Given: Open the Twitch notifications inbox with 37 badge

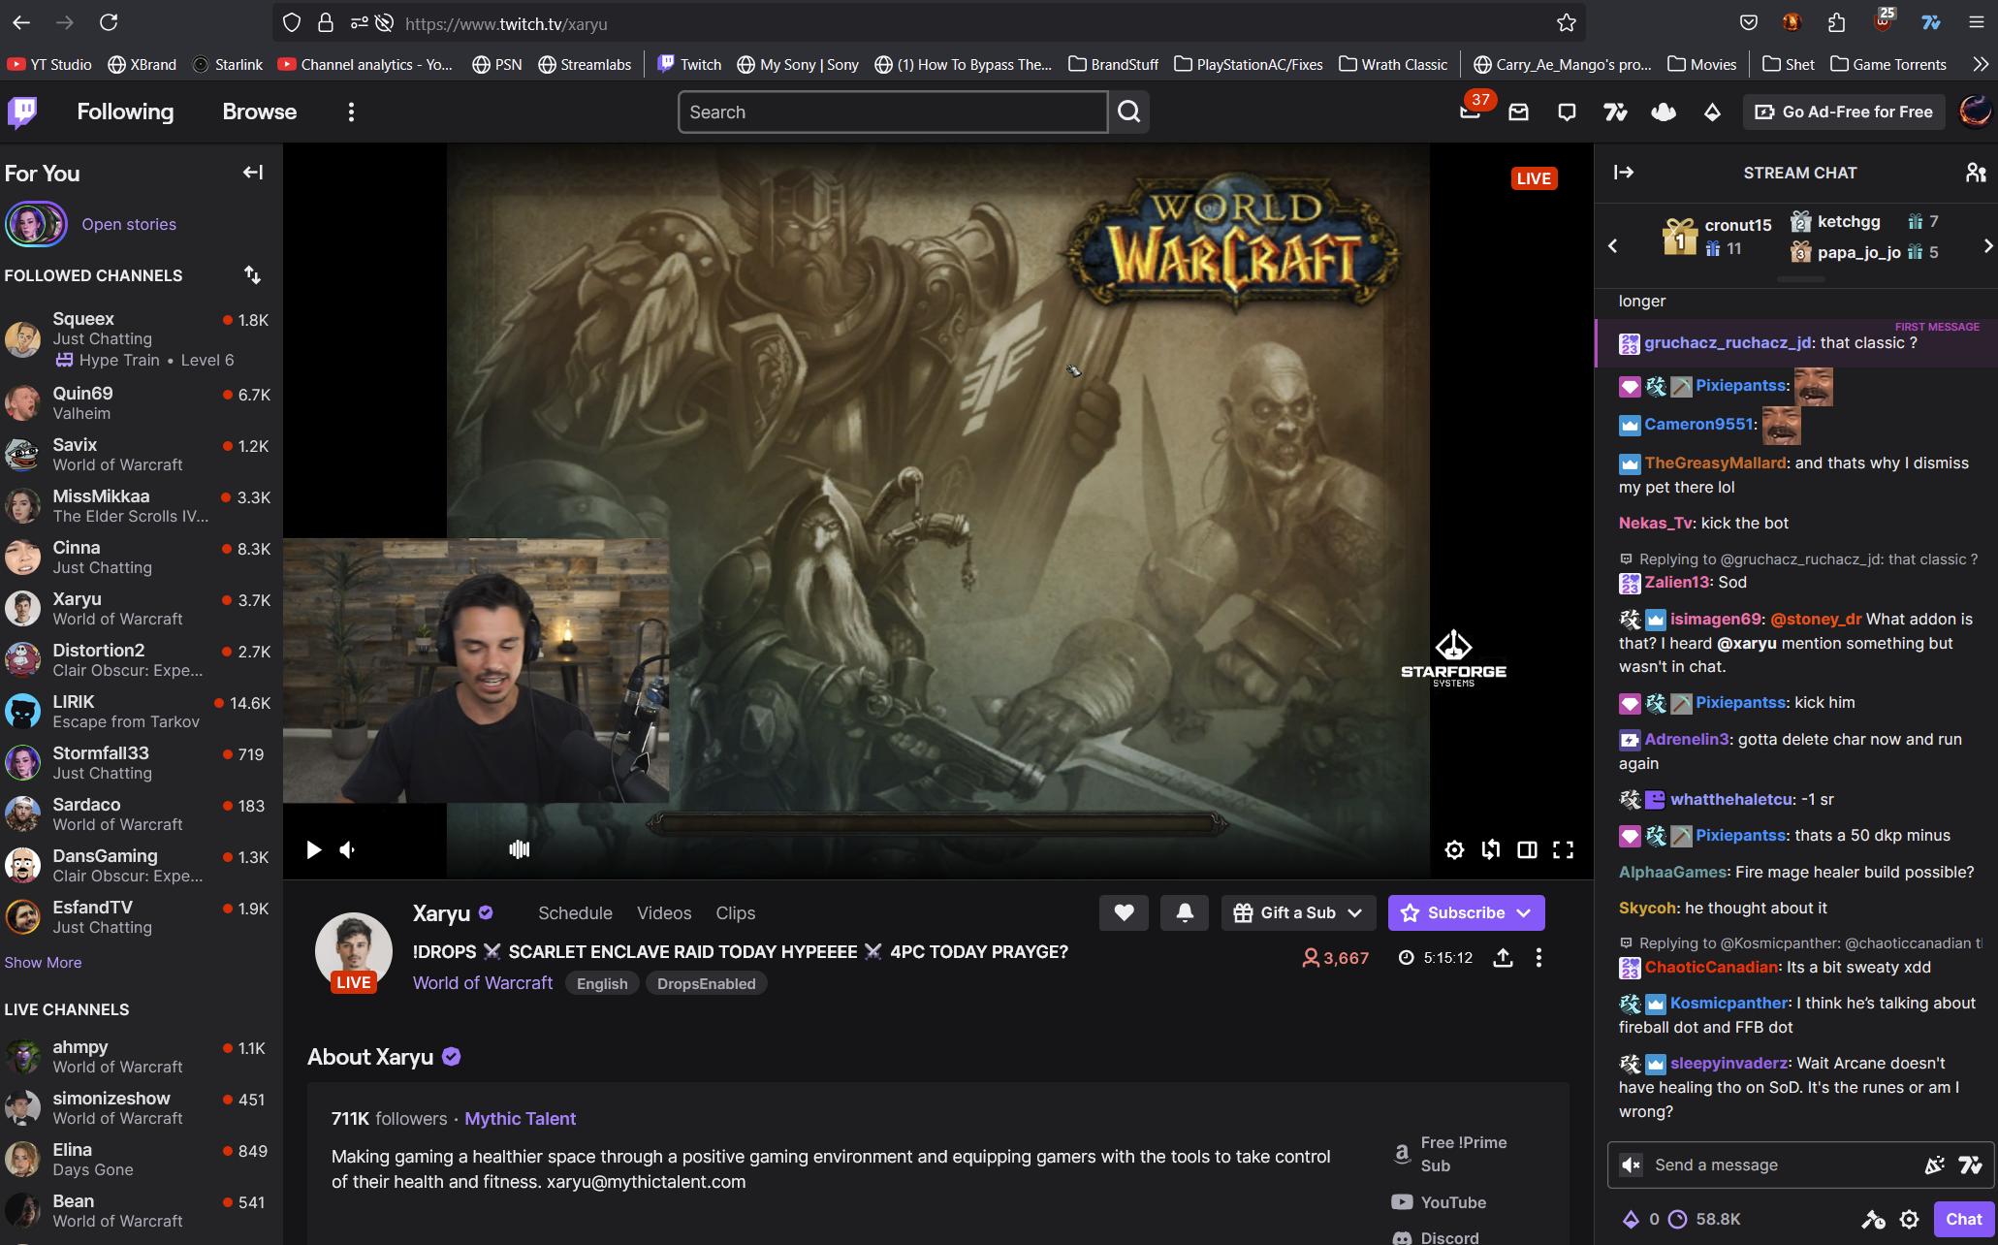Looking at the screenshot, I should [x=1471, y=112].
